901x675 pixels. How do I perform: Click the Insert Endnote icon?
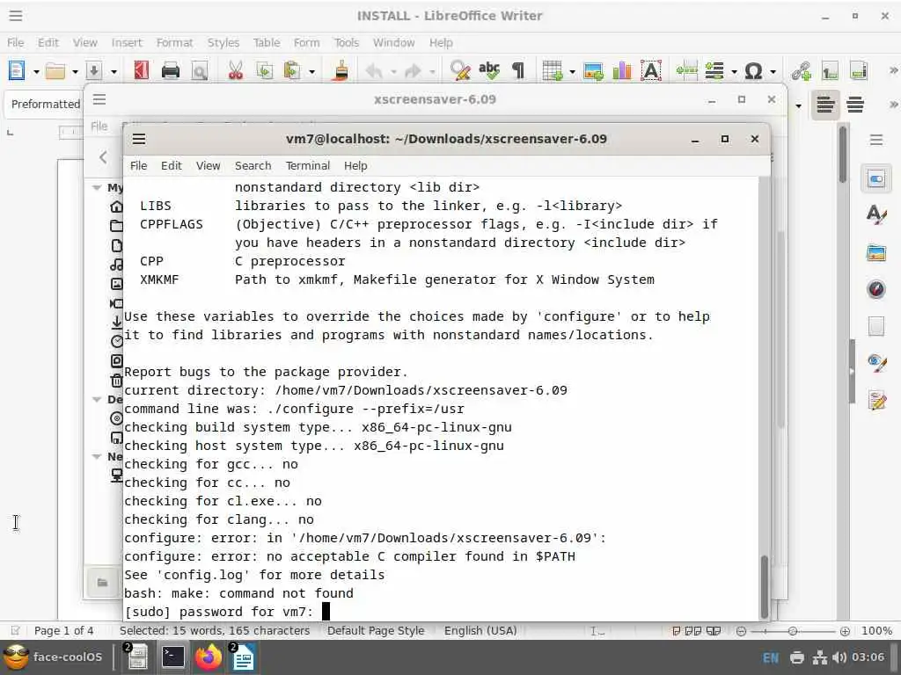859,71
